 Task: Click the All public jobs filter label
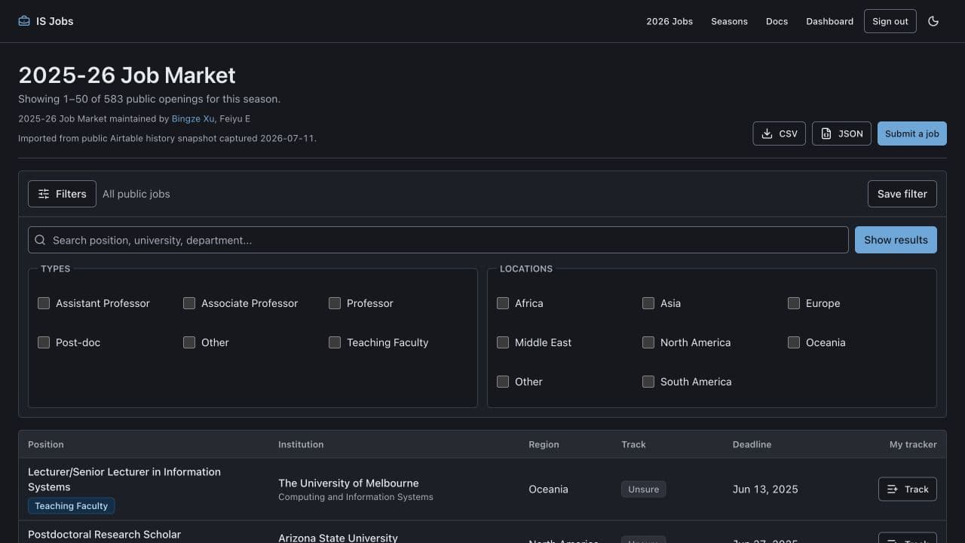(136, 194)
